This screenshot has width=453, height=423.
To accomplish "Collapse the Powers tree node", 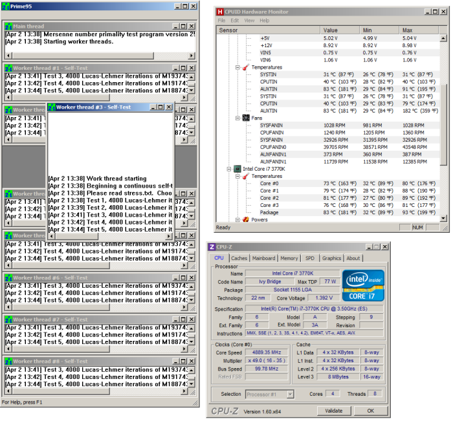I will [x=238, y=220].
